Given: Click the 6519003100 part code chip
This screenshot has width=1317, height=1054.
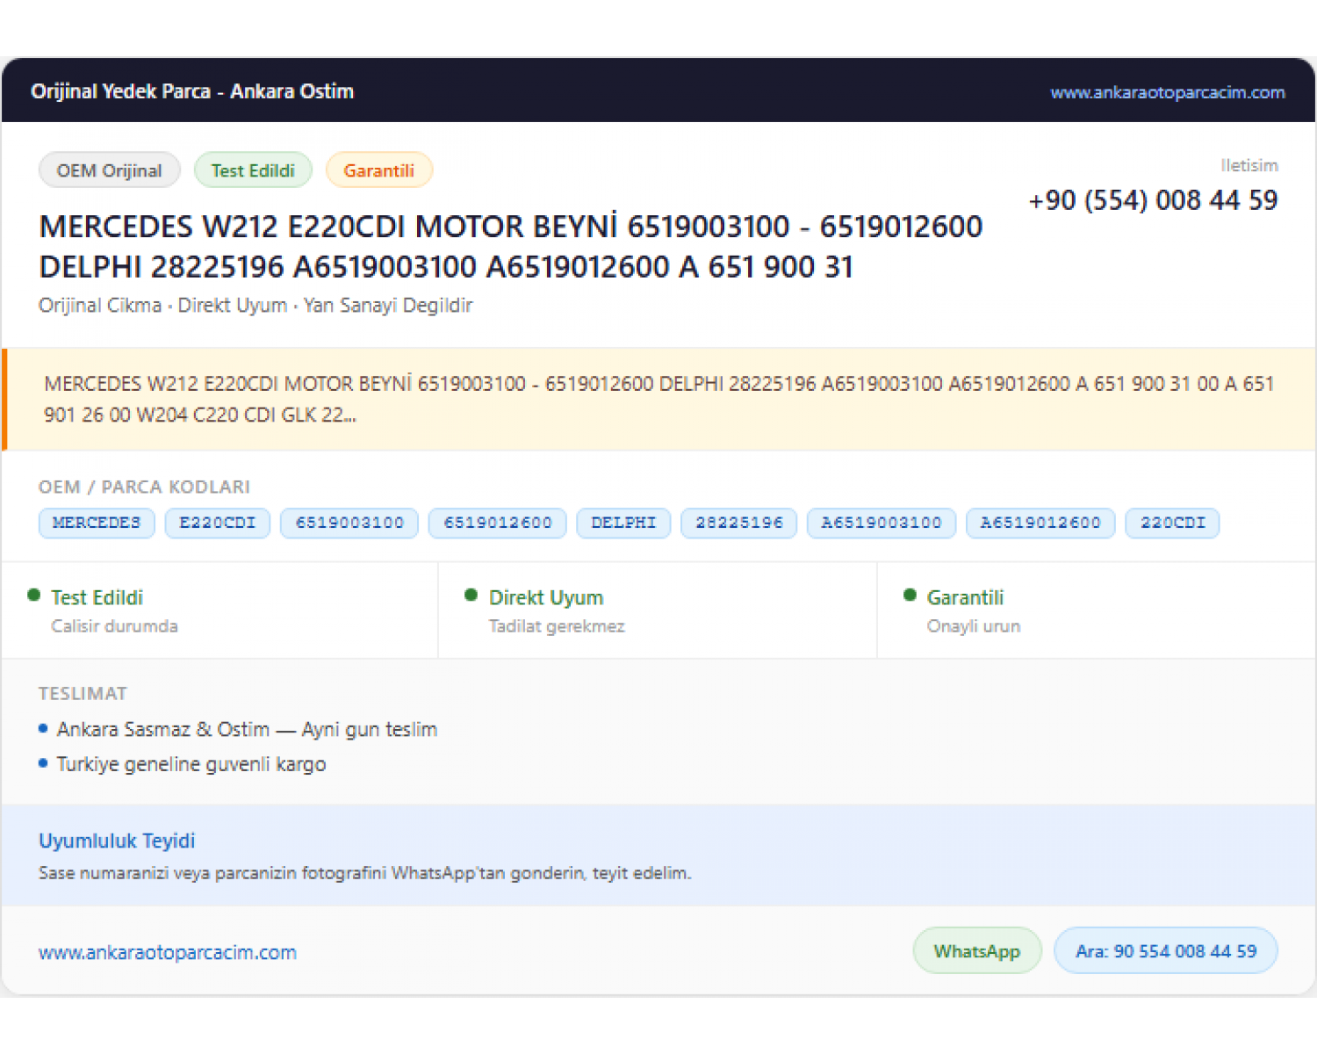Looking at the screenshot, I should (349, 523).
